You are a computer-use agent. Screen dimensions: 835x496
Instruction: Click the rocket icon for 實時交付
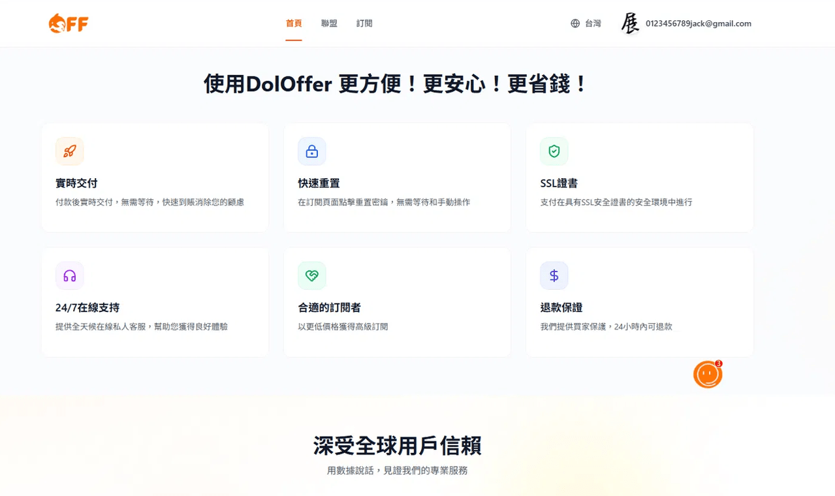[x=69, y=151]
